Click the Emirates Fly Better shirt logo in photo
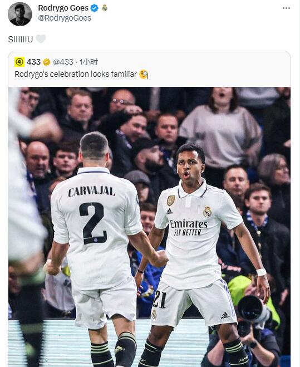Viewport: 300px width, 367px height. pos(189,228)
